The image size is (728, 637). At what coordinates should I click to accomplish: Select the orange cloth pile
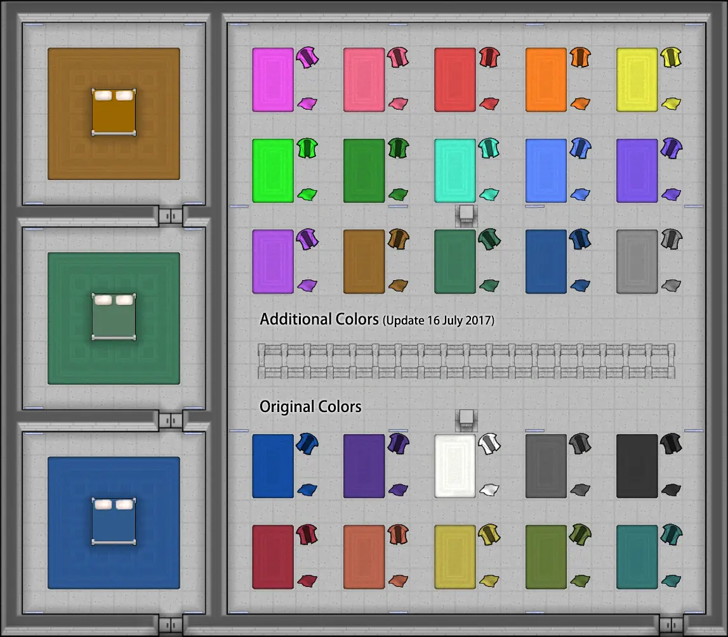click(x=580, y=103)
